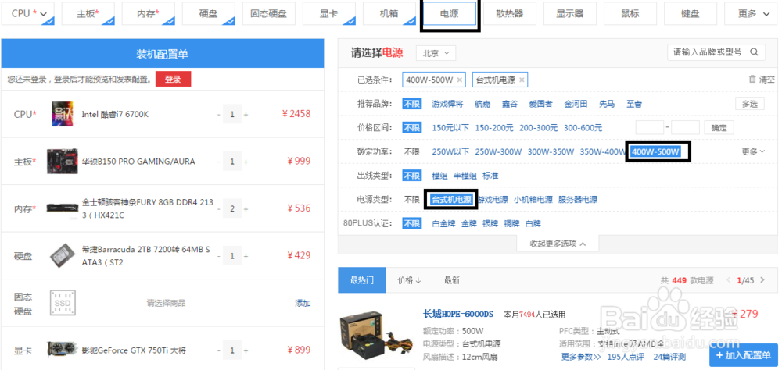Viewport: 782px width, 370px height.
Task: Sort results by 最新
Action: (x=452, y=280)
